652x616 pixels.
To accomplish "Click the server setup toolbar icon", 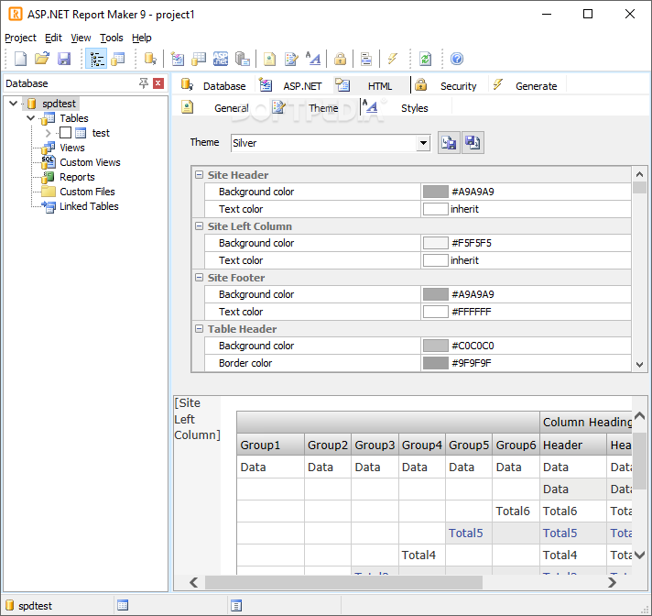I will click(243, 59).
